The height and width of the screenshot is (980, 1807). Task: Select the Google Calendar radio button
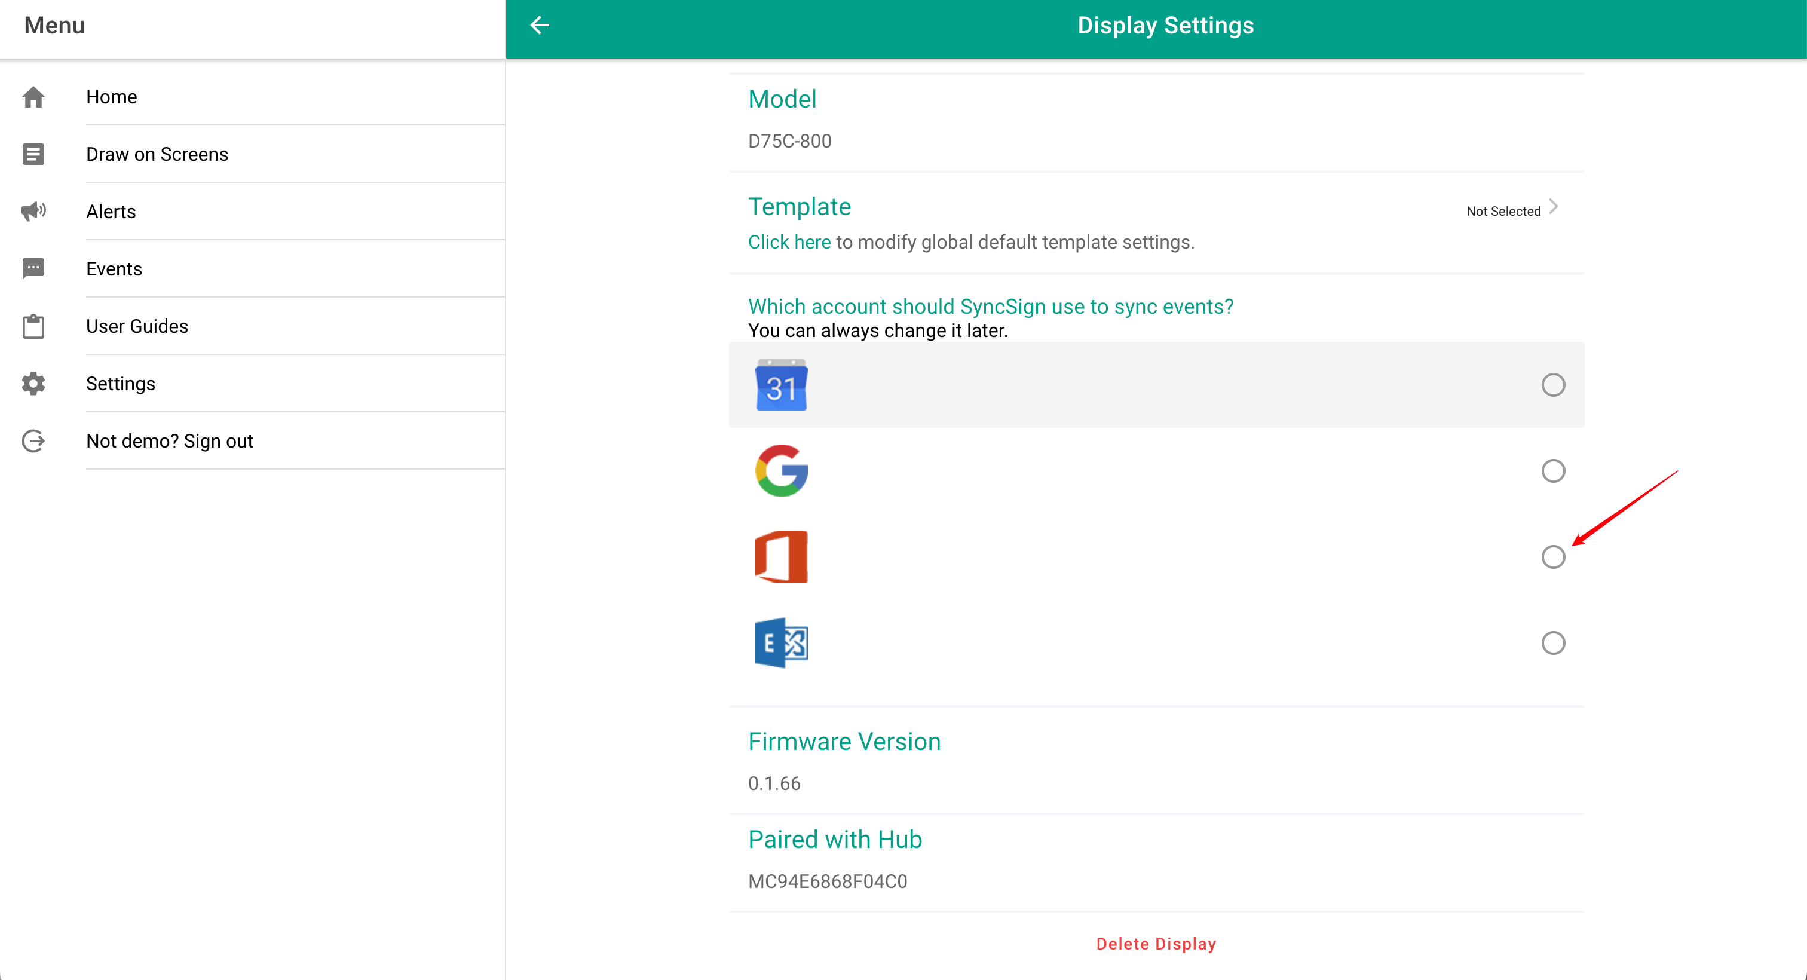[1553, 385]
